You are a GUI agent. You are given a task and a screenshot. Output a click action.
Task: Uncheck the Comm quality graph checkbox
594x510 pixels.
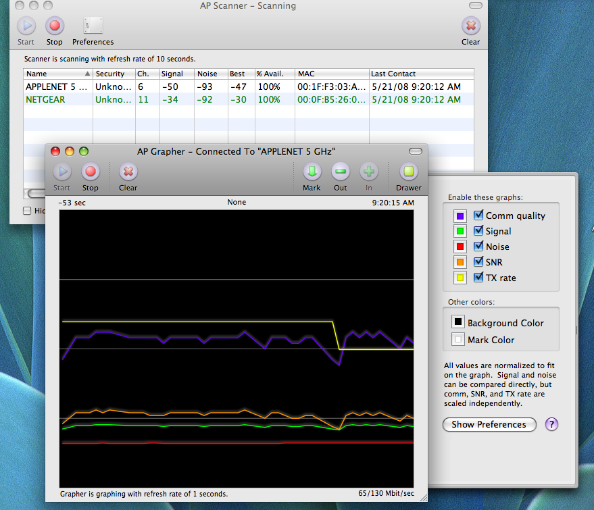point(478,215)
